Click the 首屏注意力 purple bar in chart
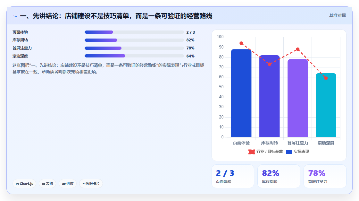Screen dimensions: 359x201 (298, 98)
